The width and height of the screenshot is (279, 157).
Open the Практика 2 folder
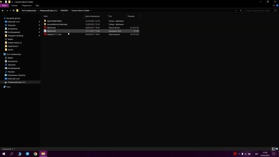pyautogui.click(x=13, y=46)
